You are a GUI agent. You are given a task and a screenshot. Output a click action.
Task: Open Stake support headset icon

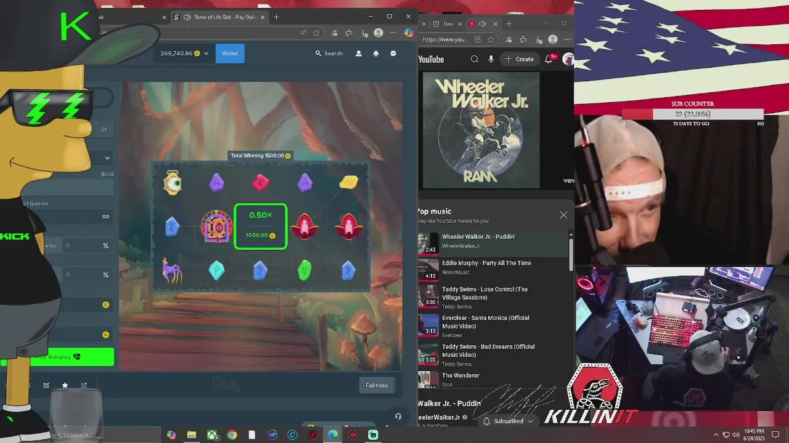tap(398, 417)
